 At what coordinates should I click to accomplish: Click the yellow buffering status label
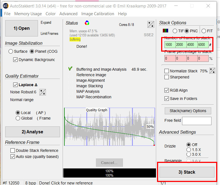(x=75, y=39)
